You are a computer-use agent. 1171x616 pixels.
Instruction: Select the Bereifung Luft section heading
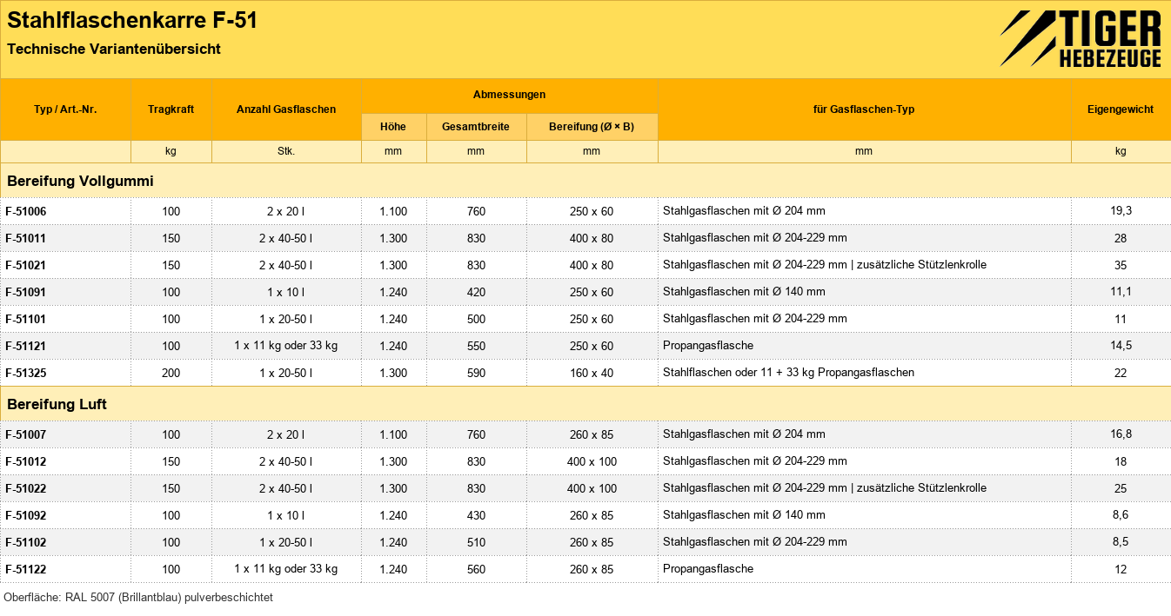(x=57, y=405)
